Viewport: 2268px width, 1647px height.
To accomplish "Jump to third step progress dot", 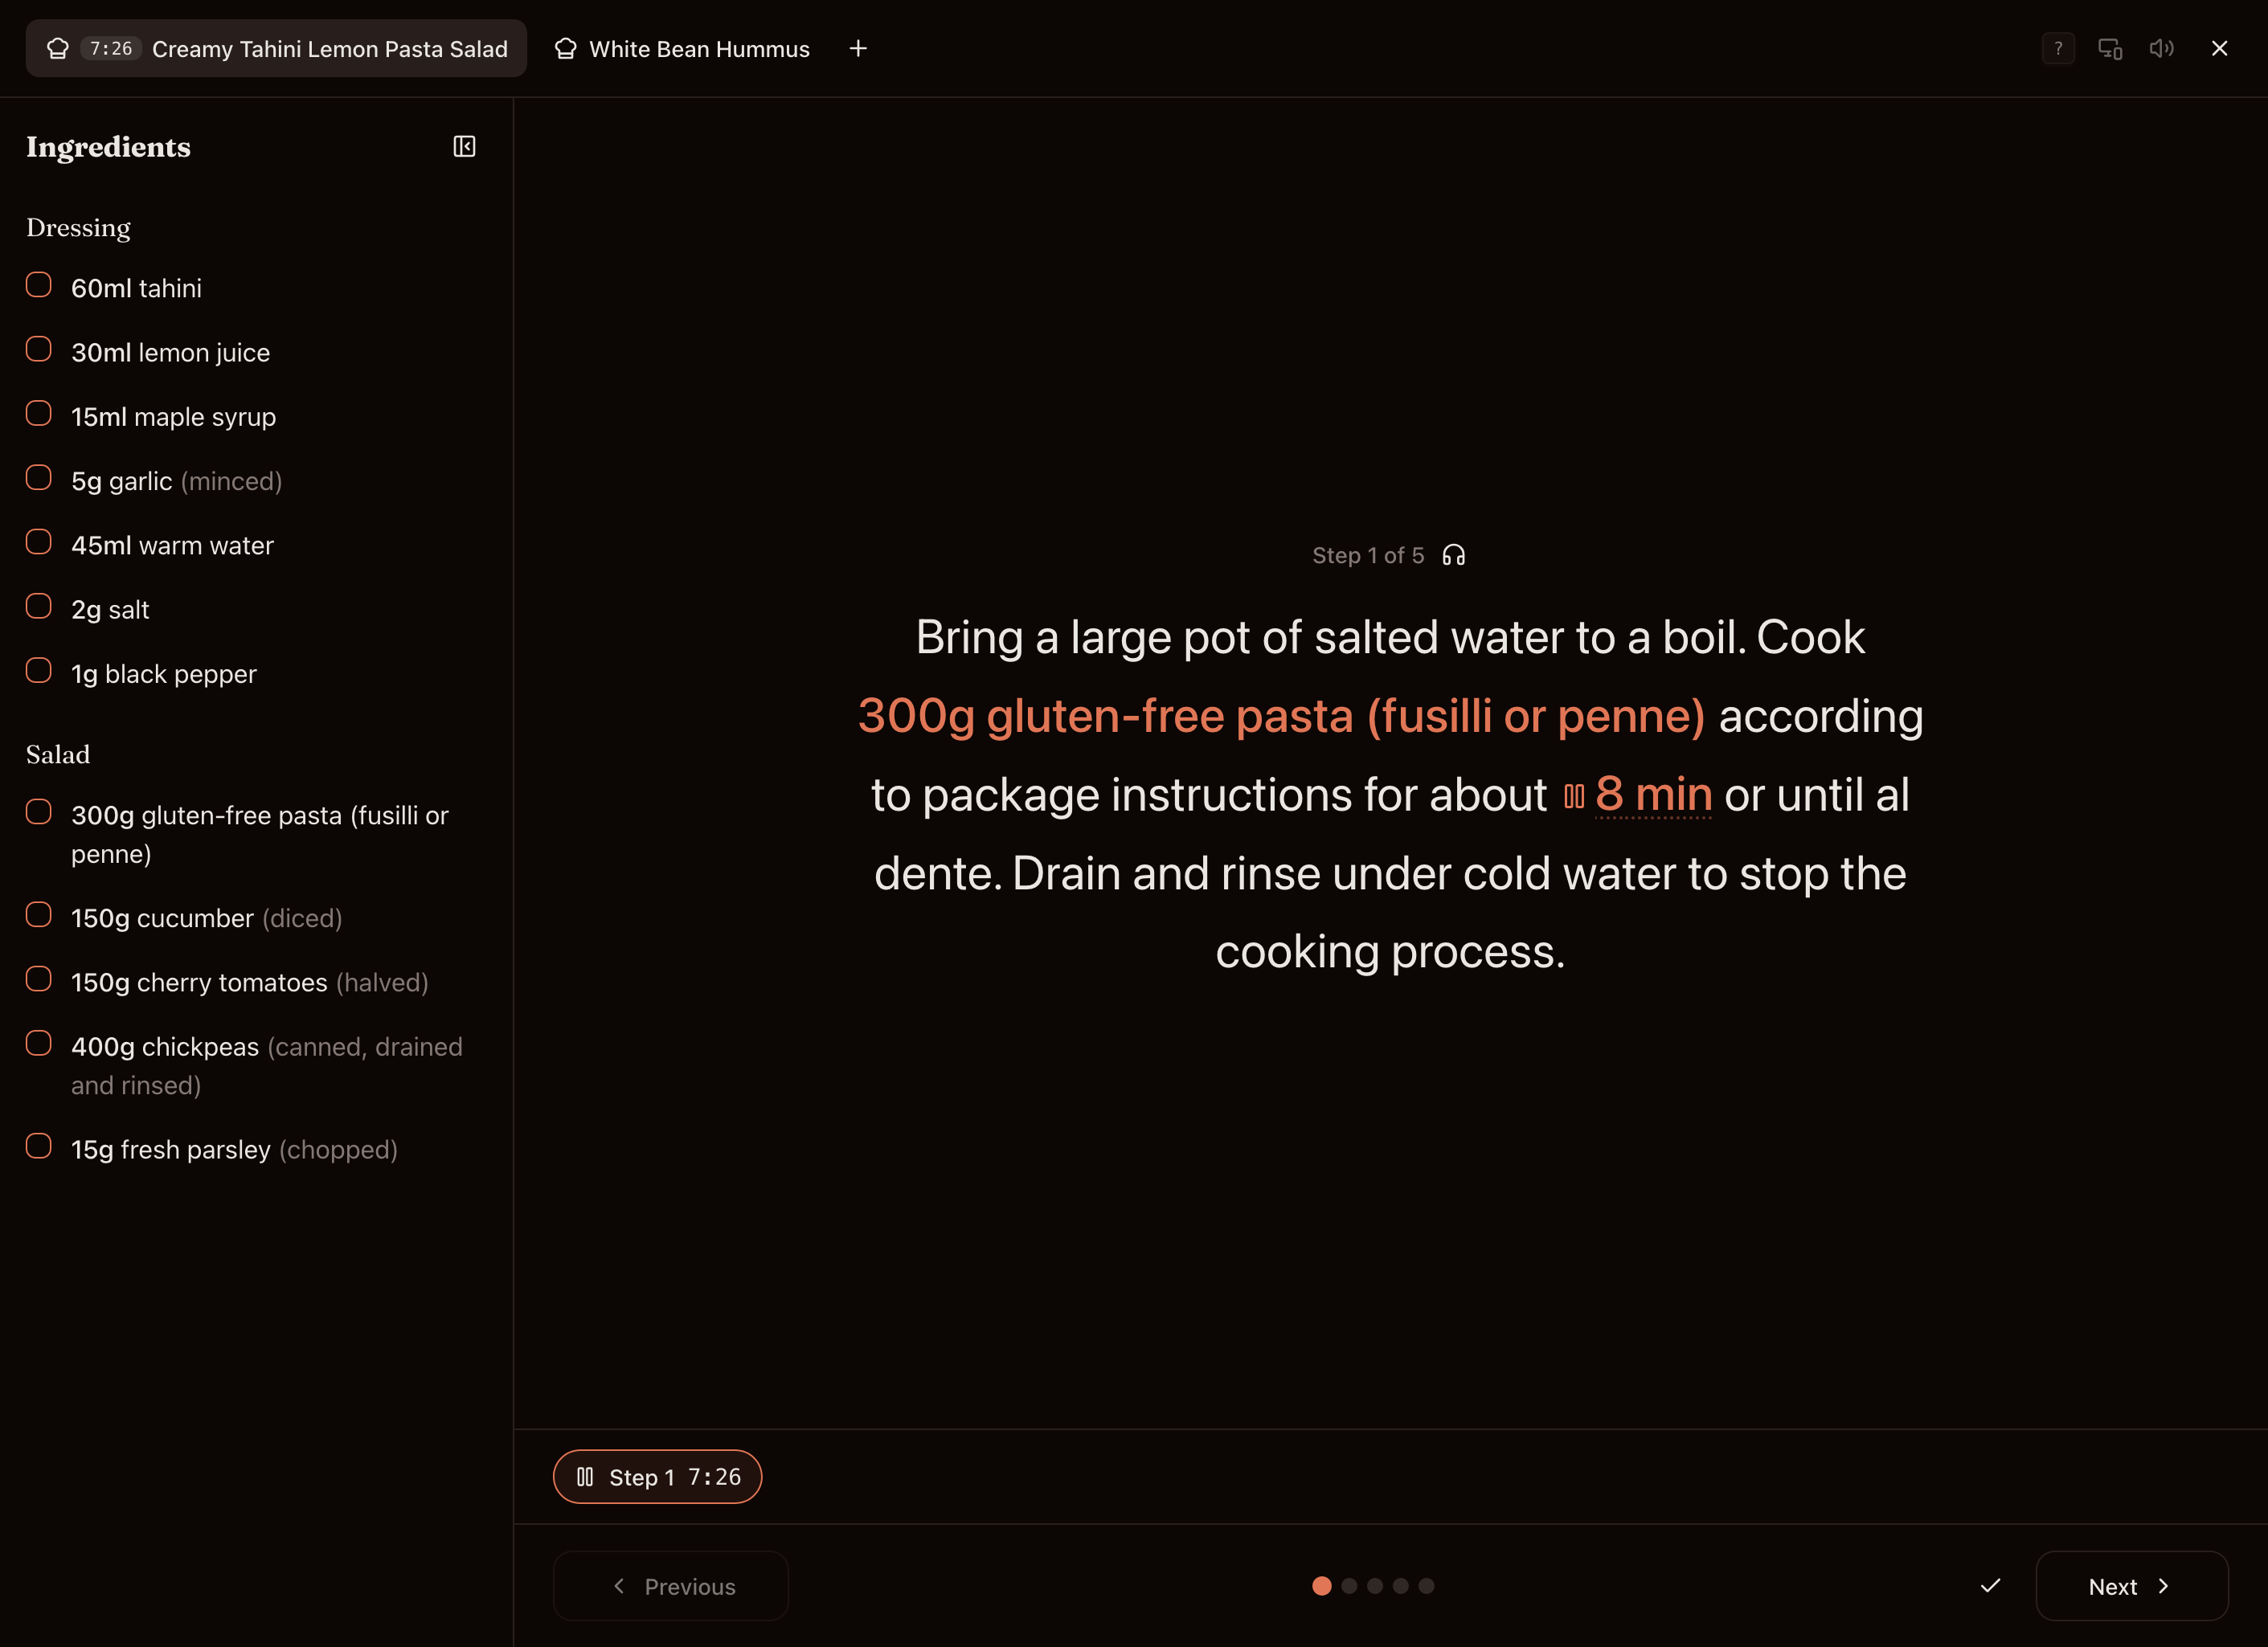I will 1375,1586.
